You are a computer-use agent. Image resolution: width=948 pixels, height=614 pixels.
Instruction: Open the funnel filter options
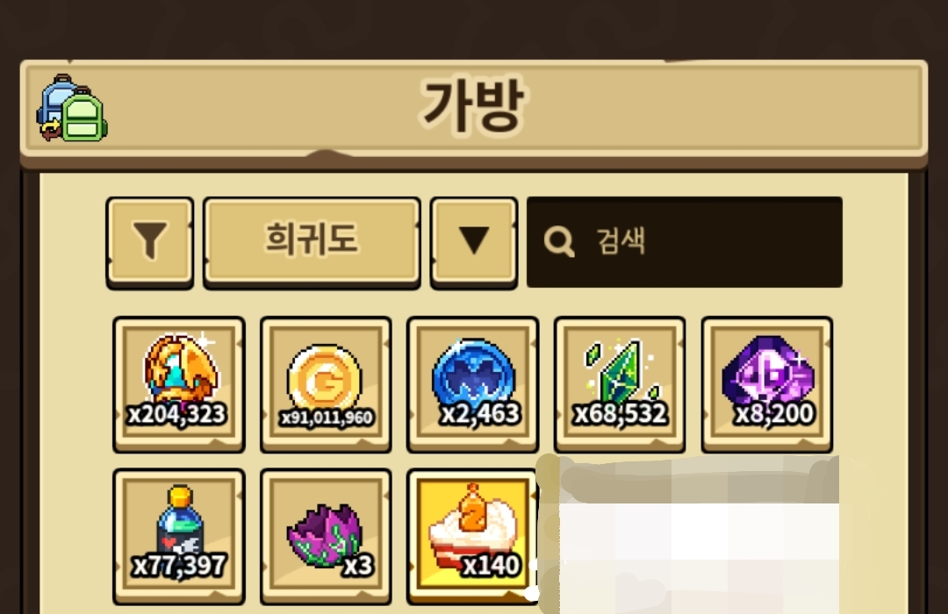(150, 242)
